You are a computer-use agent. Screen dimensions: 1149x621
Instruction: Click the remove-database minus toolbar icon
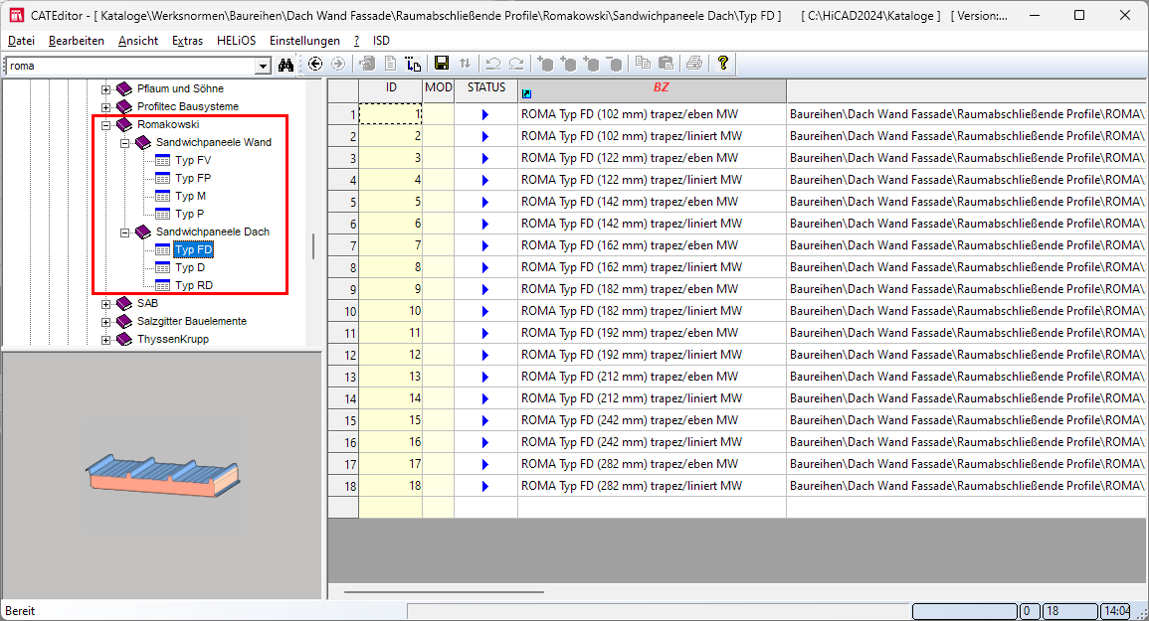tap(616, 64)
